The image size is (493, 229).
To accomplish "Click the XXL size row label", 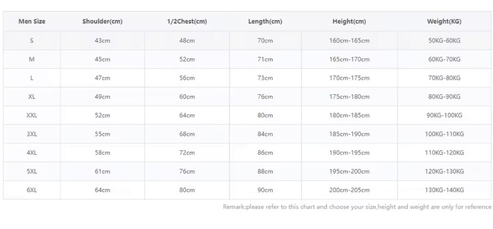I will (x=32, y=116).
